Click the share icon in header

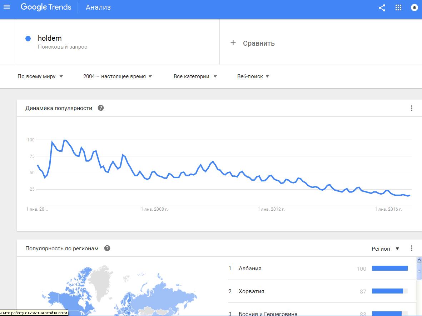click(x=382, y=8)
